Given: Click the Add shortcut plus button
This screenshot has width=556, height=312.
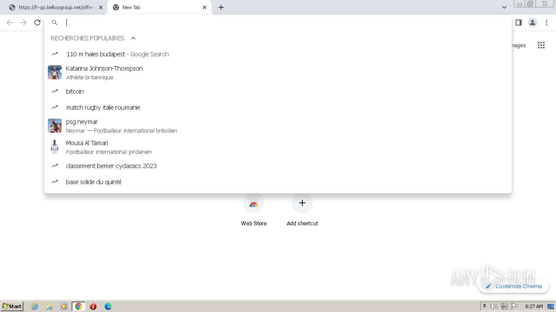Looking at the screenshot, I should pyautogui.click(x=302, y=203).
